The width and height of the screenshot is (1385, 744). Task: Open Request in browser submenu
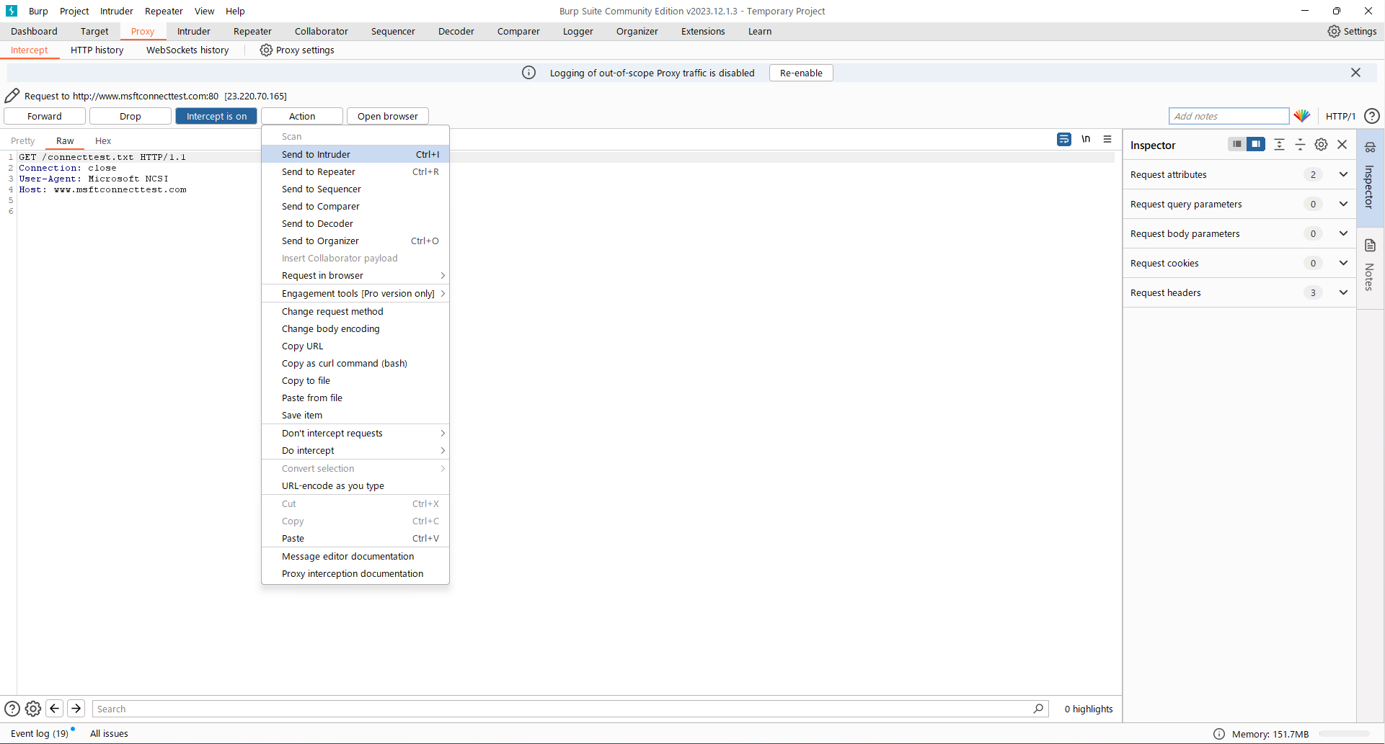pyautogui.click(x=355, y=275)
